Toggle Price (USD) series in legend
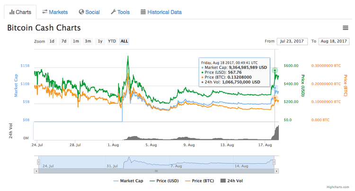The height and width of the screenshot is (191, 355). (x=164, y=181)
